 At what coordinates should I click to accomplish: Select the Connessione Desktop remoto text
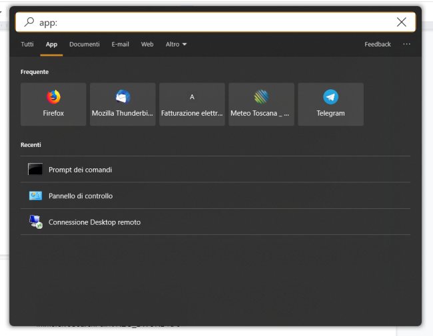(x=95, y=222)
